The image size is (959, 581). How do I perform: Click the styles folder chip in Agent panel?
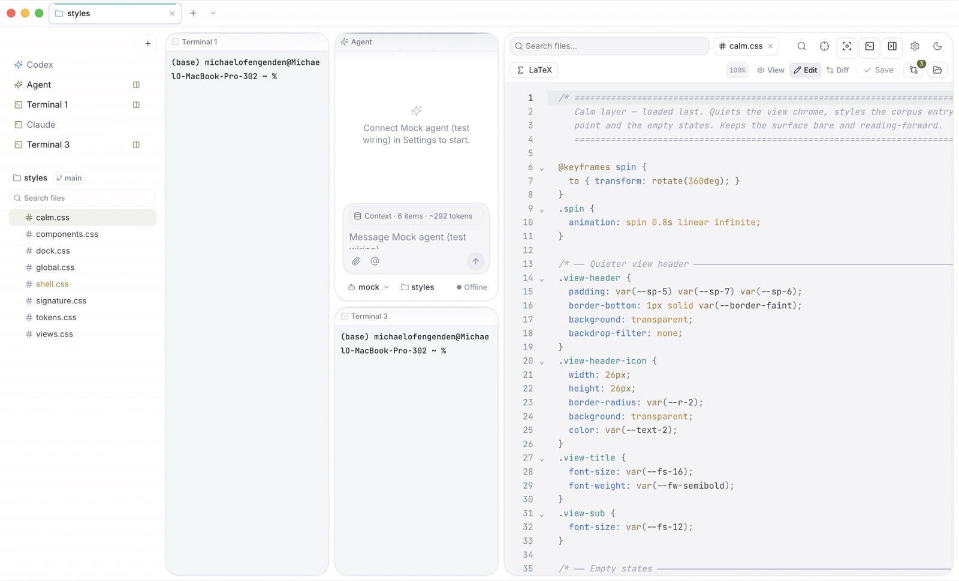click(x=418, y=287)
